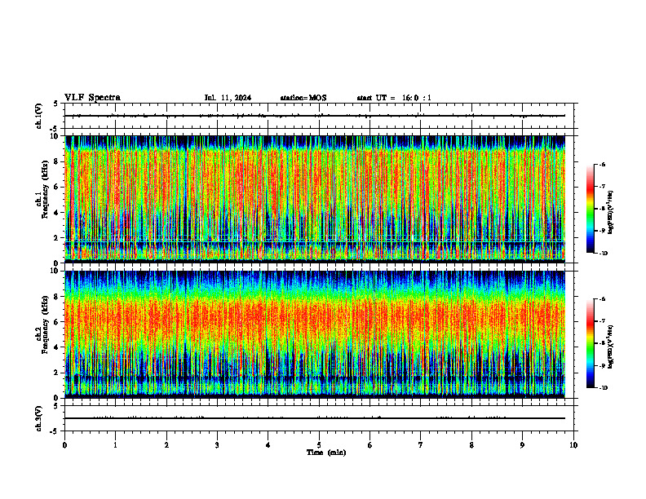The width and height of the screenshot is (646, 499).
Task: Click time axis tick label "7"
Action: click(x=421, y=445)
